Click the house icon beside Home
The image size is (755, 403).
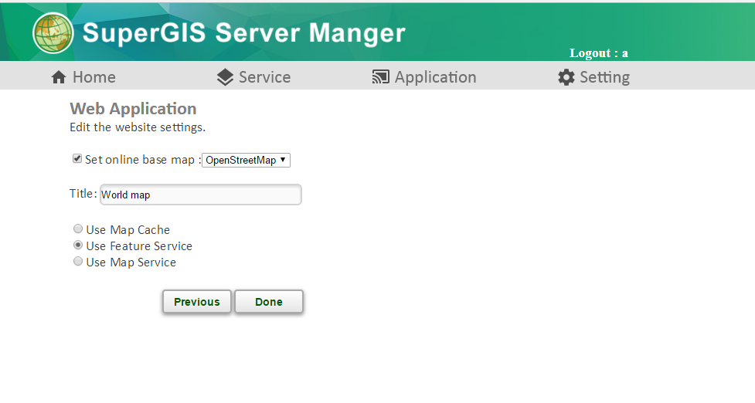click(59, 77)
